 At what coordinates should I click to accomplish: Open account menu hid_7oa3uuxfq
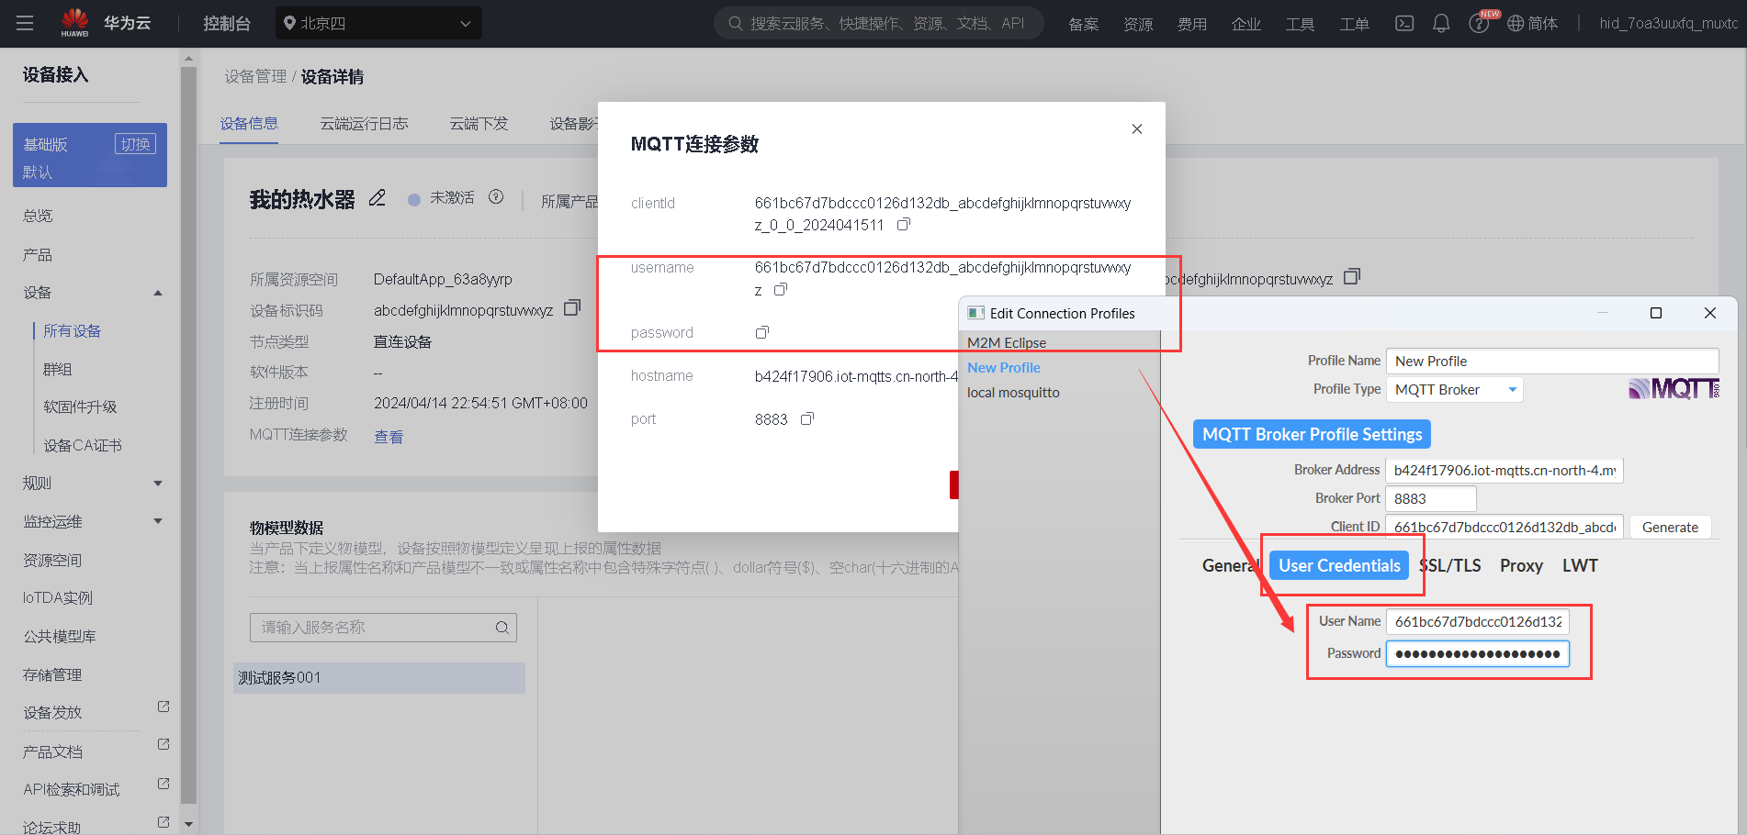(x=1668, y=24)
